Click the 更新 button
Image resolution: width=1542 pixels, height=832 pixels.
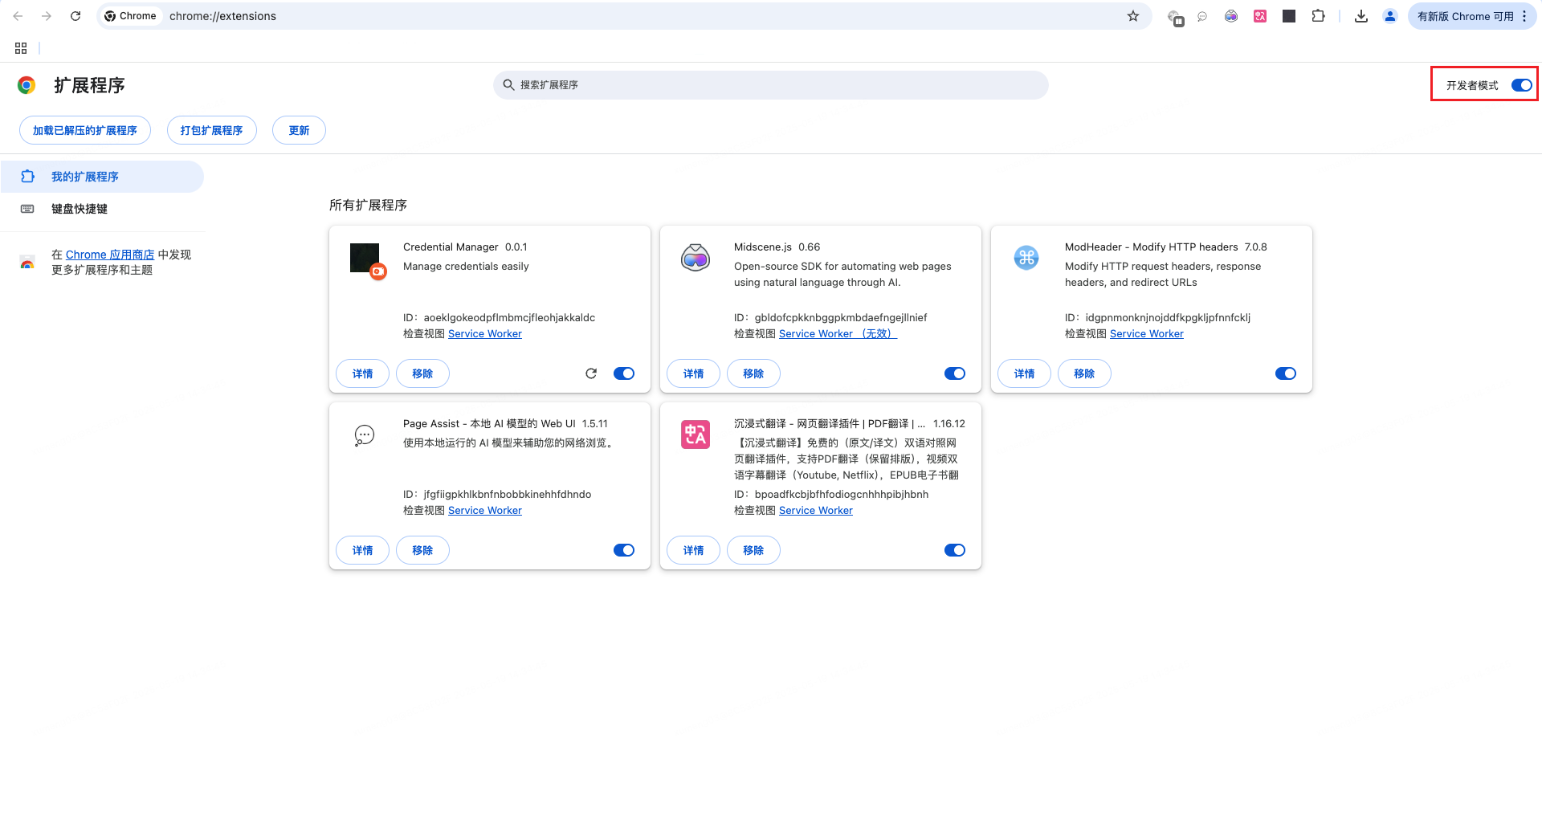299,130
